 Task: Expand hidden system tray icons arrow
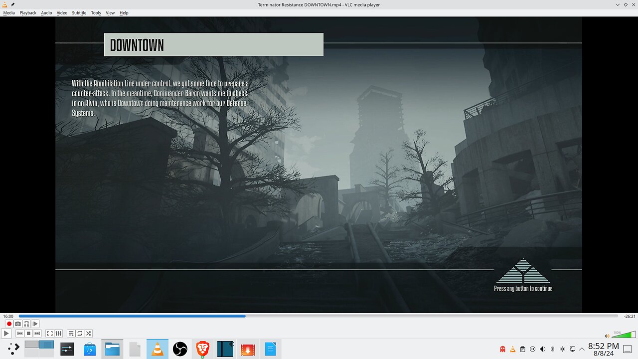tap(582, 349)
